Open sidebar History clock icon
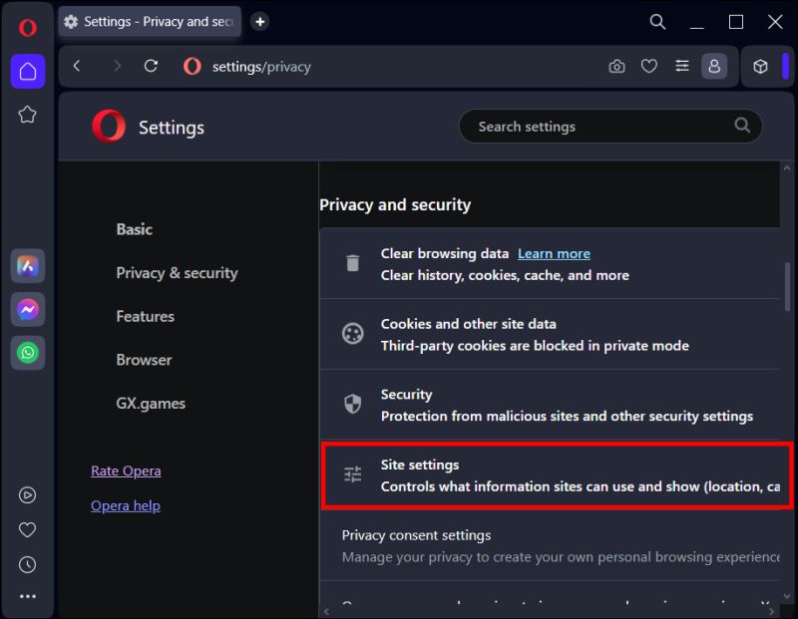The width and height of the screenshot is (798, 619). (28, 564)
